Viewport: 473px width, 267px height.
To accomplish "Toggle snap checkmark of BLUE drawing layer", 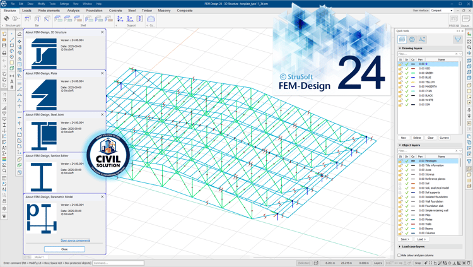I will 407,78.
